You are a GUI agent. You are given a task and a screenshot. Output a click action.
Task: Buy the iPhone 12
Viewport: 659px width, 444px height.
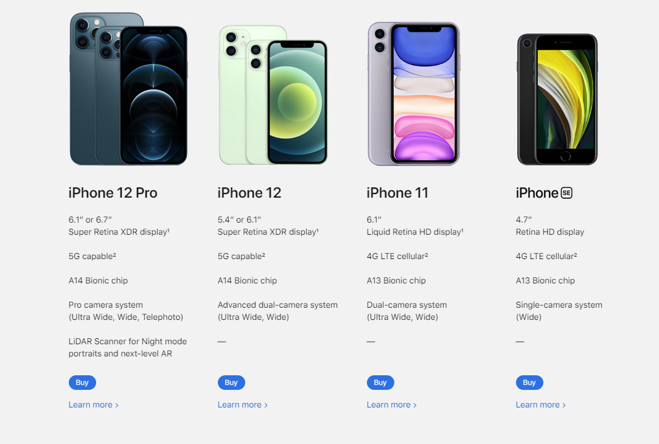[231, 383]
